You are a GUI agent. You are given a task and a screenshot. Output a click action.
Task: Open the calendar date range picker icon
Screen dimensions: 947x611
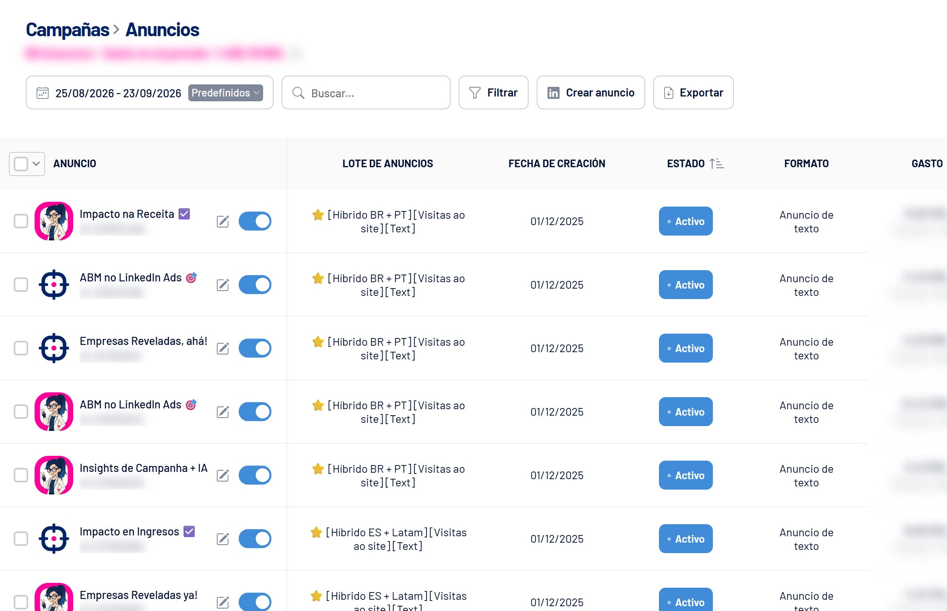pos(43,93)
